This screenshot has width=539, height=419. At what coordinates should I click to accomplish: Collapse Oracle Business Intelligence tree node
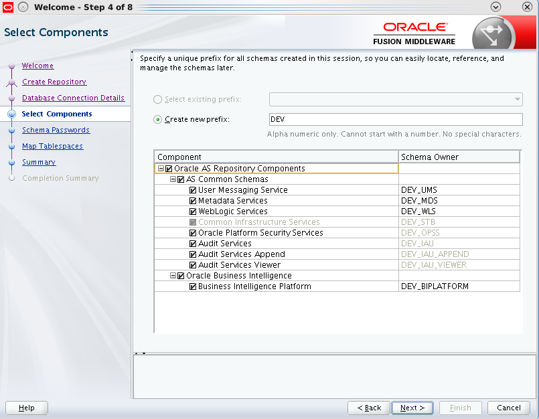pyautogui.click(x=173, y=276)
